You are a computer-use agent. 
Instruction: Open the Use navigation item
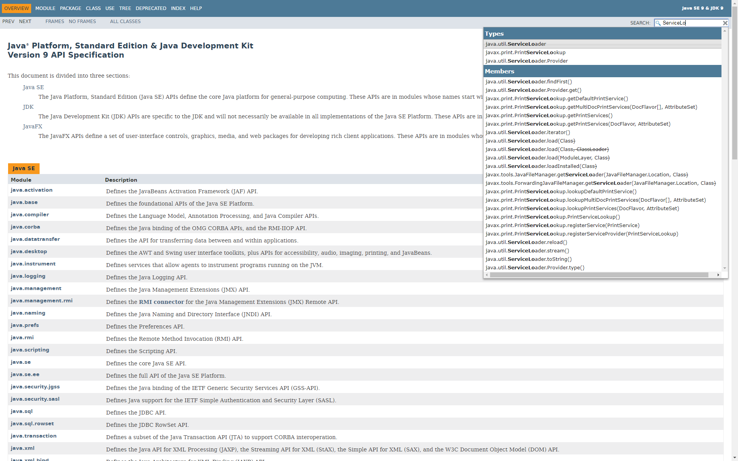click(x=110, y=8)
